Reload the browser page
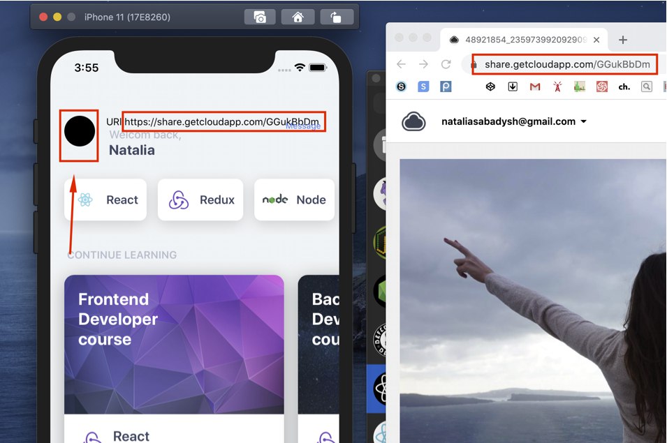 [446, 64]
